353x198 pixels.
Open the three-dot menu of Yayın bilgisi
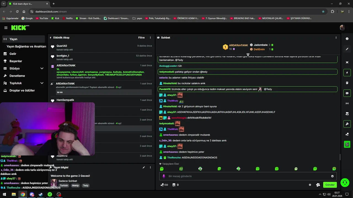[x=150, y=167]
